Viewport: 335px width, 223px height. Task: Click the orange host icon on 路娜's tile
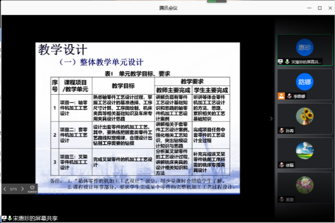point(282,96)
